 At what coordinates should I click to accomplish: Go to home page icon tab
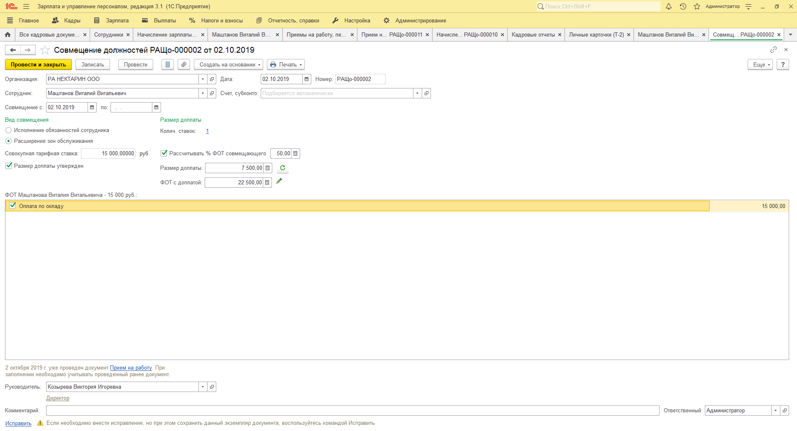pos(7,34)
